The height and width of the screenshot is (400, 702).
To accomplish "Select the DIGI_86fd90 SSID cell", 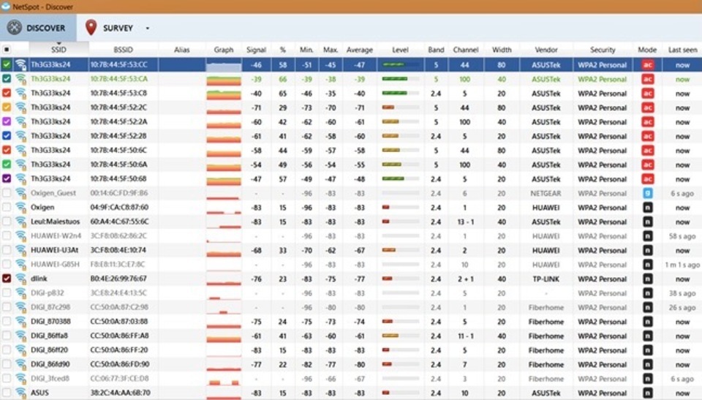I will point(50,364).
